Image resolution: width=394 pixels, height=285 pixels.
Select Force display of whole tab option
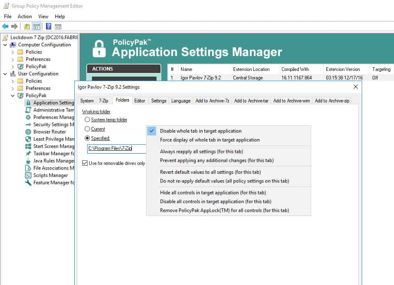[210, 140]
